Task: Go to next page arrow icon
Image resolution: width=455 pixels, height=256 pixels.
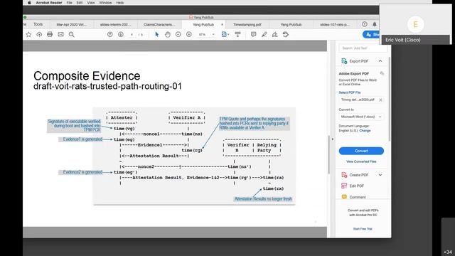Action: coord(121,35)
